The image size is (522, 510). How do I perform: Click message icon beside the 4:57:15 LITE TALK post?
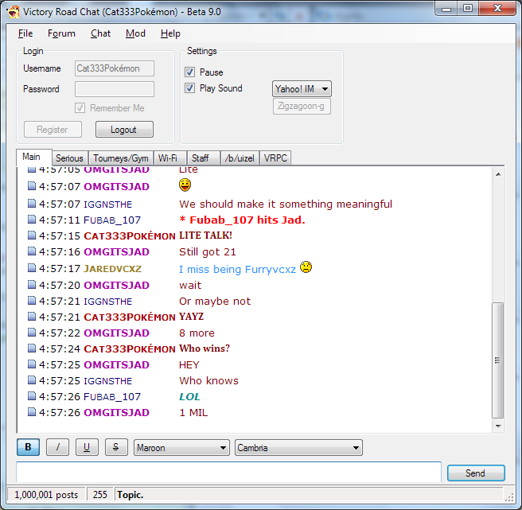[x=32, y=236]
